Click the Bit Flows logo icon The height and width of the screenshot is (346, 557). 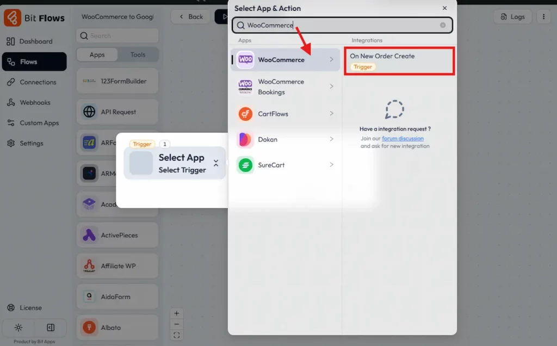[x=13, y=18]
